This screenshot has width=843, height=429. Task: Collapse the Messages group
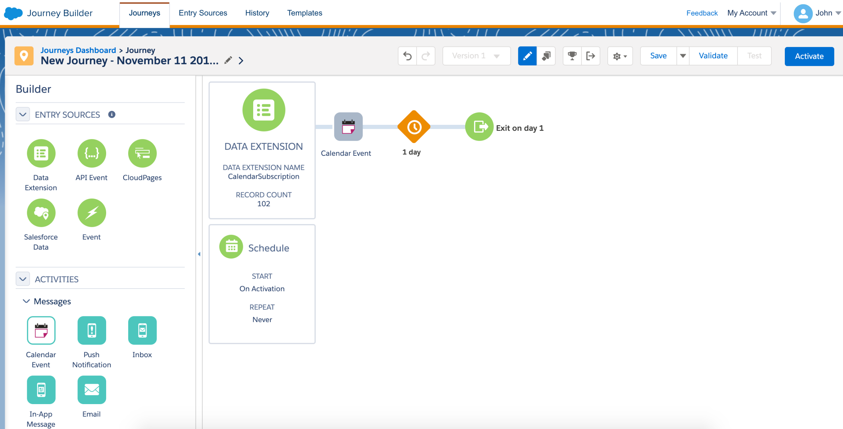26,301
